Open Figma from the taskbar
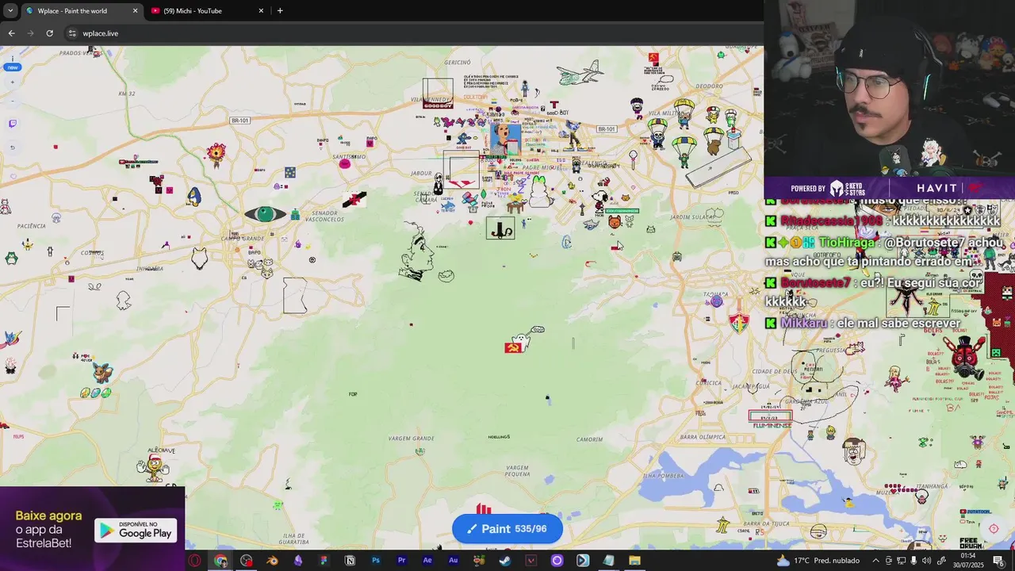This screenshot has width=1015, height=571. tap(324, 561)
